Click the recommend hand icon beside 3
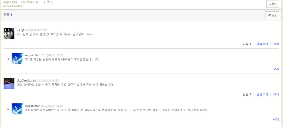The width and height of the screenshot is (283, 127). tap(48, 2)
